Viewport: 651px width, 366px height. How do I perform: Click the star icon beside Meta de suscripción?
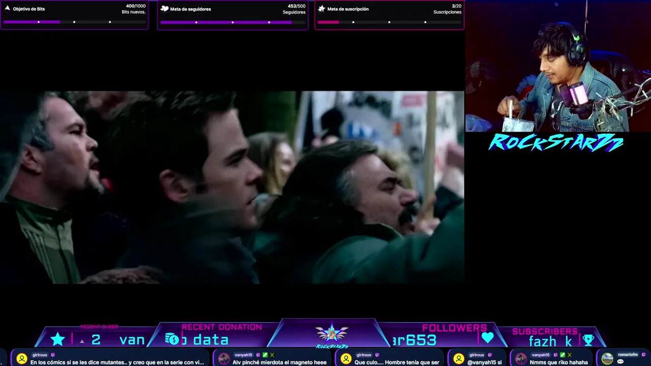click(321, 9)
